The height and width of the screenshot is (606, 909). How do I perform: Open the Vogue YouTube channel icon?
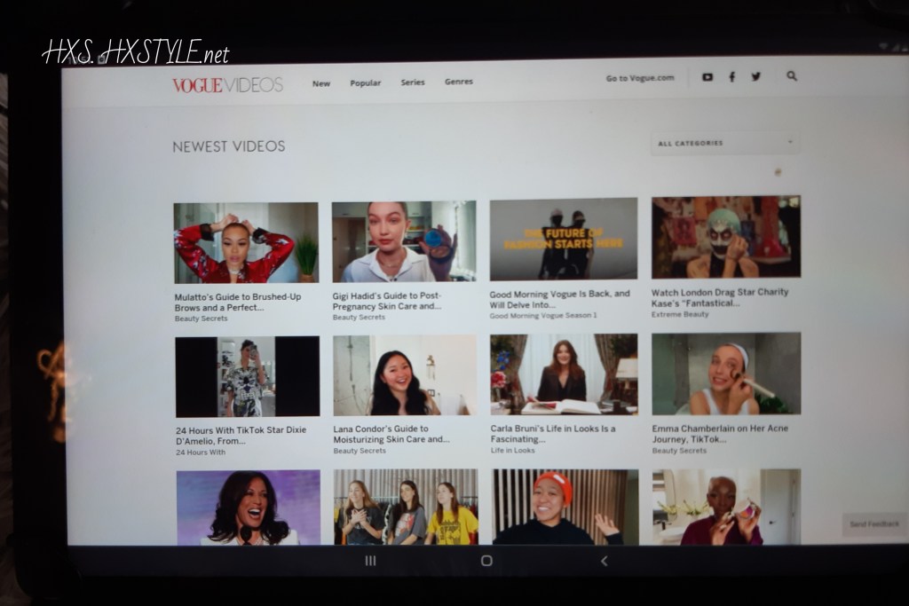pos(707,77)
